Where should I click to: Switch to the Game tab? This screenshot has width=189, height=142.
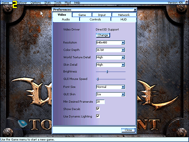[x=82, y=15]
